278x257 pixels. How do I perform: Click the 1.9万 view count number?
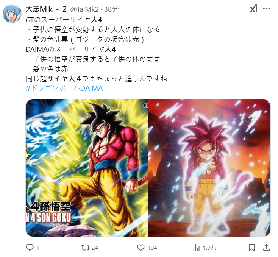point(209,248)
